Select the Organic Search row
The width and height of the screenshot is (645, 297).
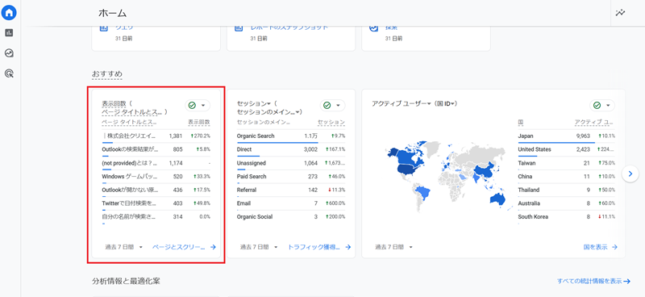[x=291, y=136]
